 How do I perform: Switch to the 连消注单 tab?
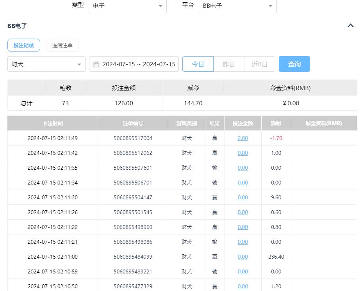coord(62,45)
